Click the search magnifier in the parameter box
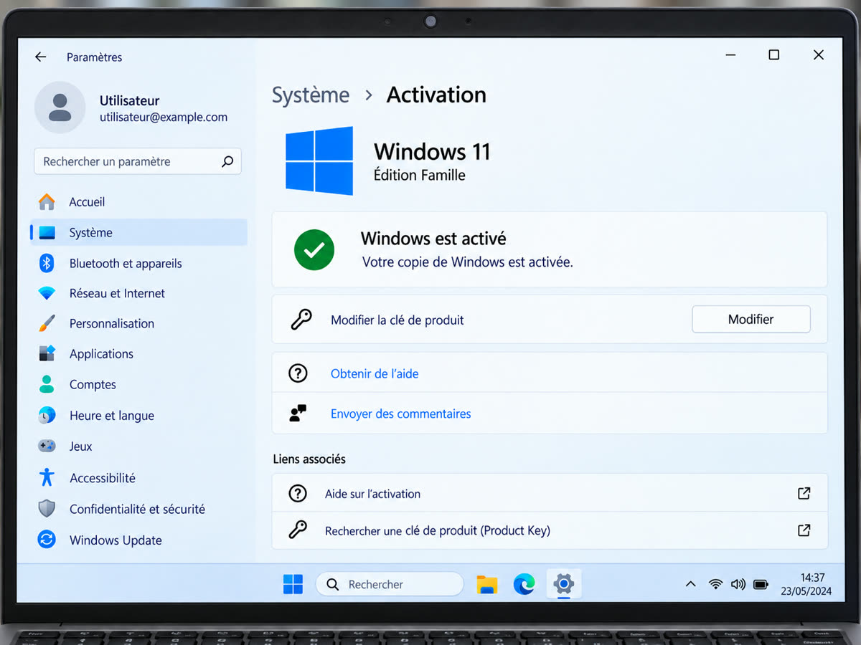The width and height of the screenshot is (861, 645). point(227,161)
